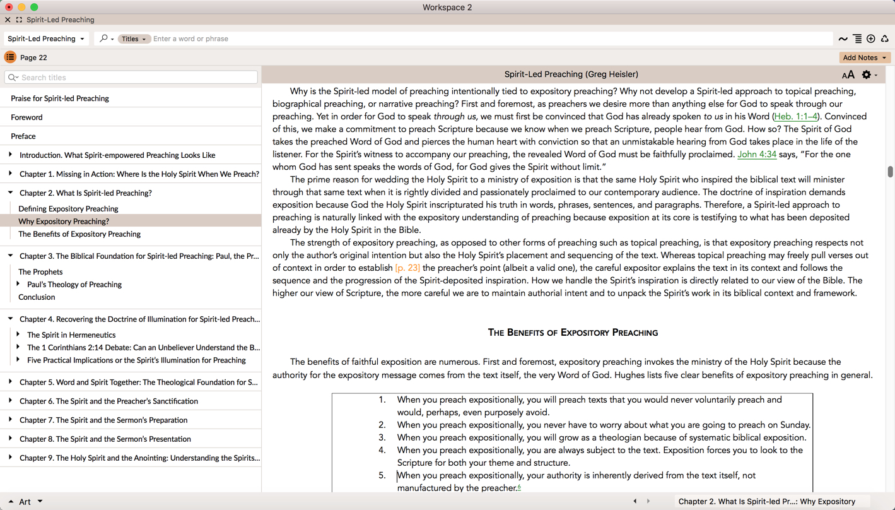Screen dimensions: 895x510
Task: Expand Chapter 6 Preacher's Sanctification
Action: pyautogui.click(x=10, y=401)
